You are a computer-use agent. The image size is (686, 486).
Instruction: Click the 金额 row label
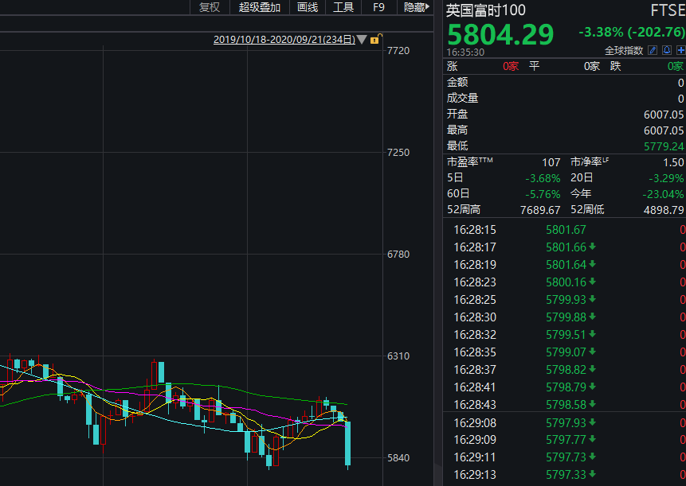(x=457, y=82)
